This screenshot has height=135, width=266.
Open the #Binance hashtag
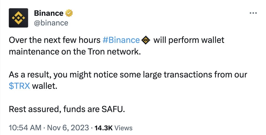tap(121, 40)
